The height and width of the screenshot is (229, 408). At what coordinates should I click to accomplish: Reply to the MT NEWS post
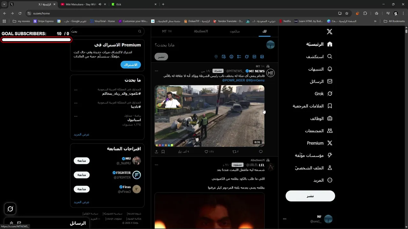click(x=261, y=152)
